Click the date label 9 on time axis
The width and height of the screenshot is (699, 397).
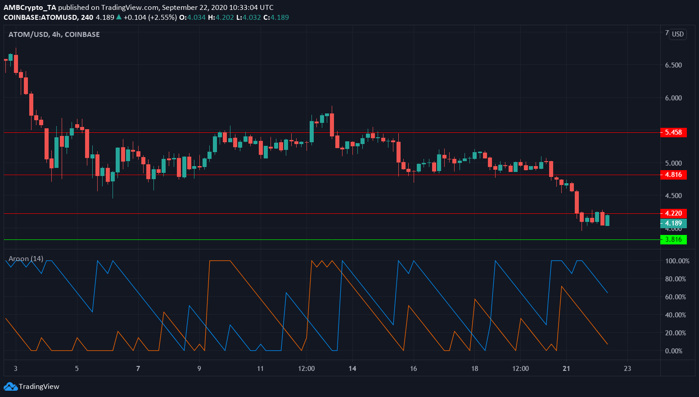(199, 368)
